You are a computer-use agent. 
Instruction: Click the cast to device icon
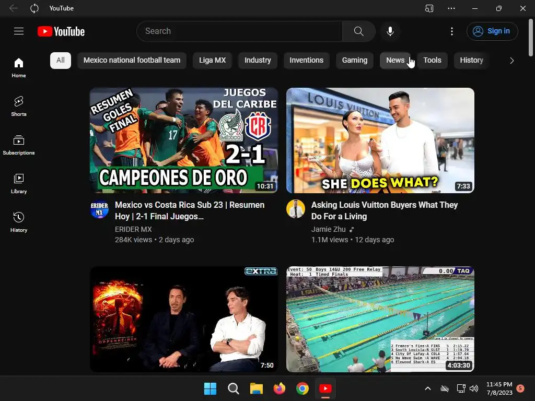pyautogui.click(x=429, y=8)
